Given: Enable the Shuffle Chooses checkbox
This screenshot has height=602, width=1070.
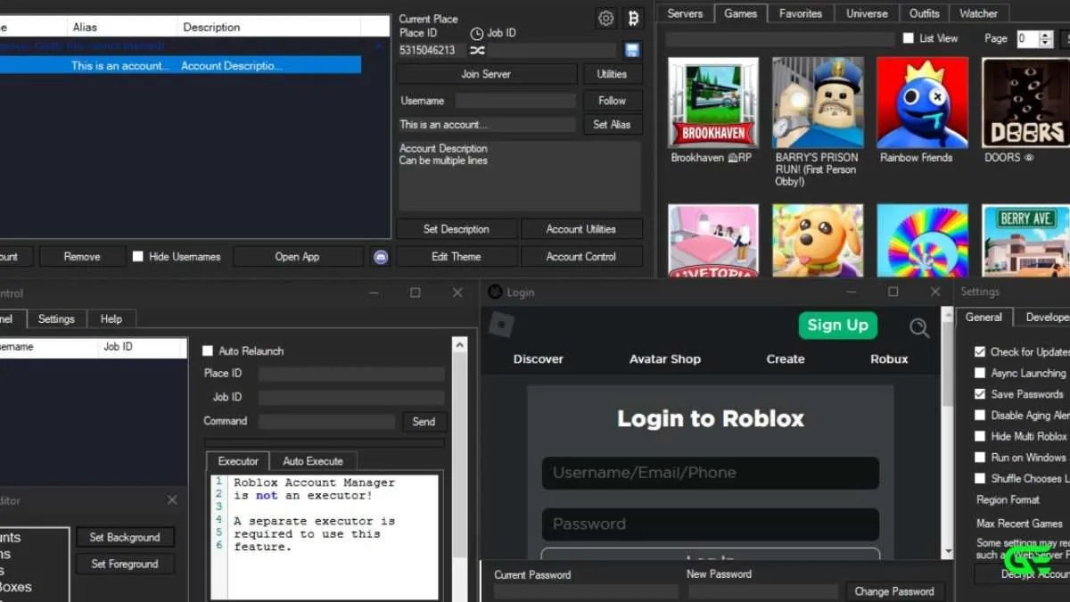Looking at the screenshot, I should (980, 478).
